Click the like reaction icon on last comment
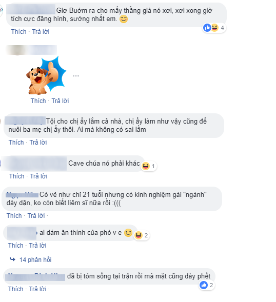276x302 pixels. [204, 285]
